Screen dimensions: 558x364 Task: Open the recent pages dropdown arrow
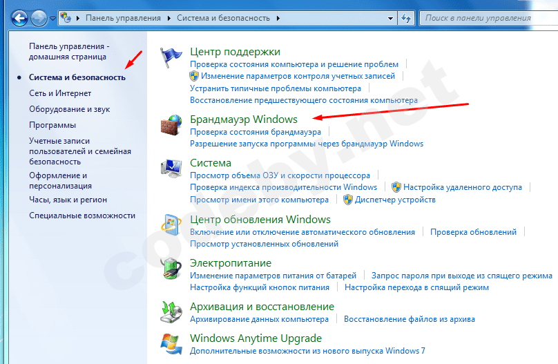[52, 18]
